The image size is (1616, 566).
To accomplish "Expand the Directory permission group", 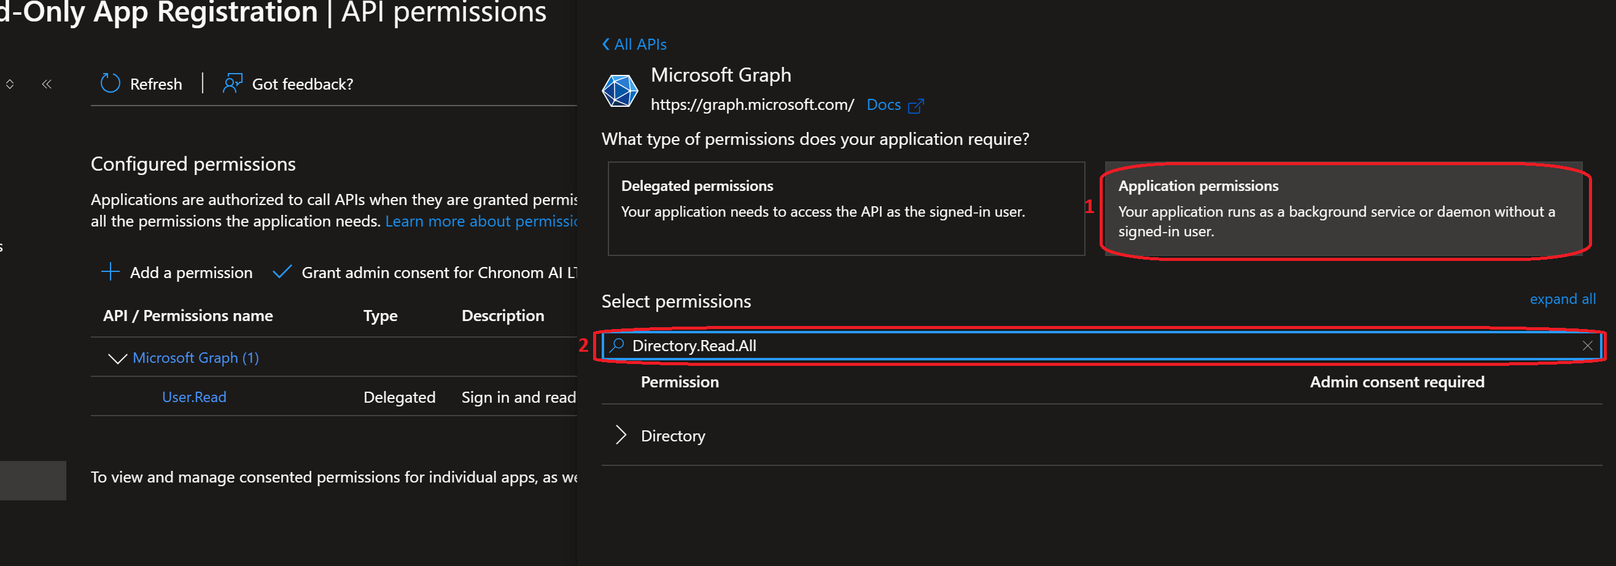I will (622, 435).
